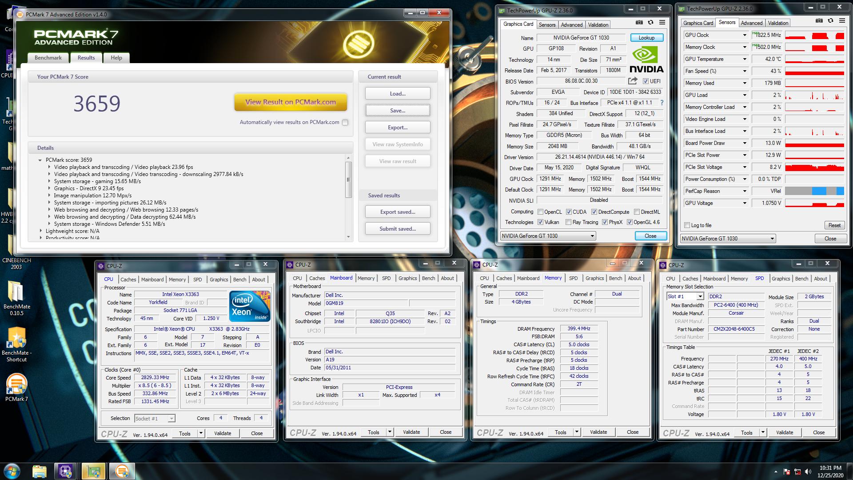
Task: Click the PCMark 7 taskbar icon
Action: [122, 472]
